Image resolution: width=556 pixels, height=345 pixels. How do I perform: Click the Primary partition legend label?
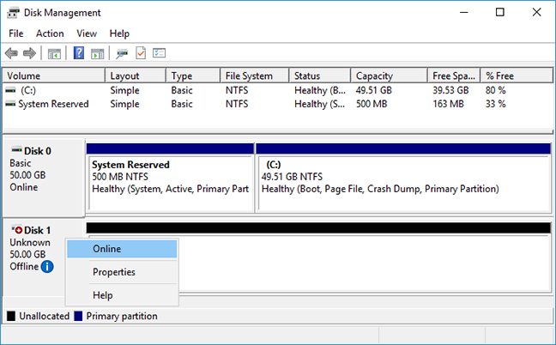tap(122, 316)
